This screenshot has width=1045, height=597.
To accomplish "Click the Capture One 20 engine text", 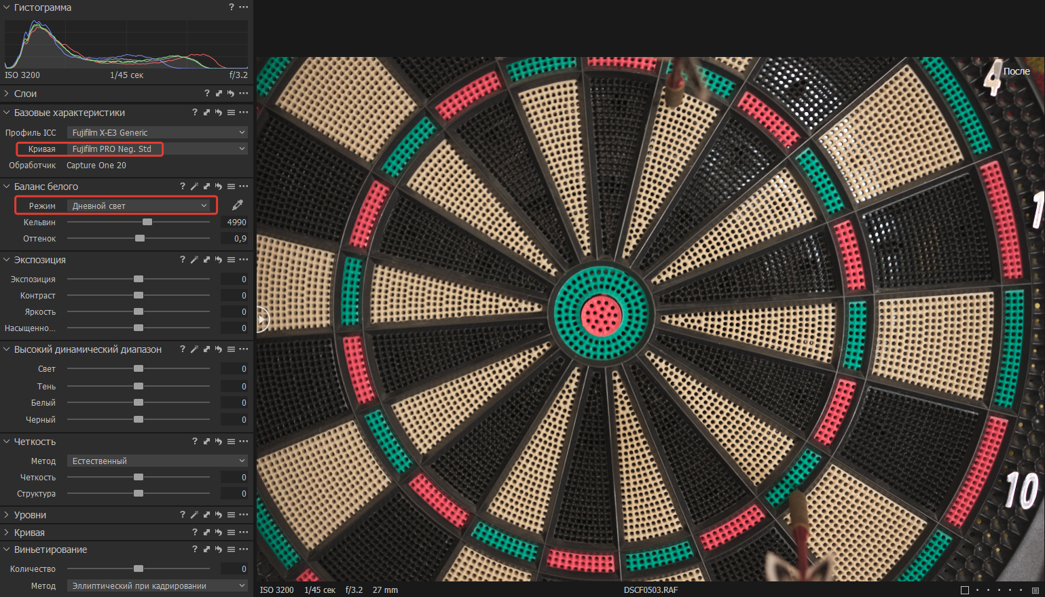I will coord(96,165).
